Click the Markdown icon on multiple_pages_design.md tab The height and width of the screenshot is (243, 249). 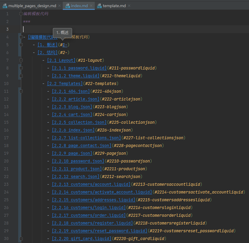point(5,6)
